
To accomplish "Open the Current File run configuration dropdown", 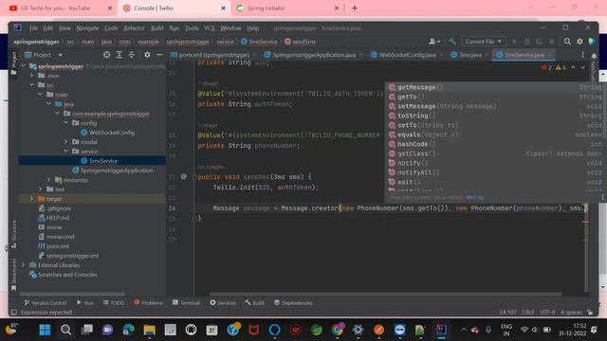I will pyautogui.click(x=483, y=42).
